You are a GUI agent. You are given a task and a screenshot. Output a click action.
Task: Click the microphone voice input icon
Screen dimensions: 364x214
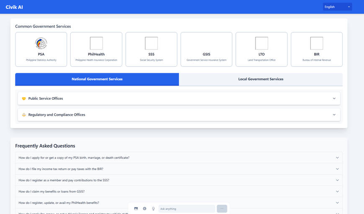coord(153,209)
